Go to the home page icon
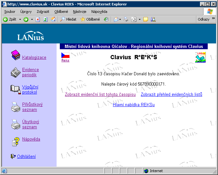Screen dimensions: 218x175 pyautogui.click(x=53, y=19)
